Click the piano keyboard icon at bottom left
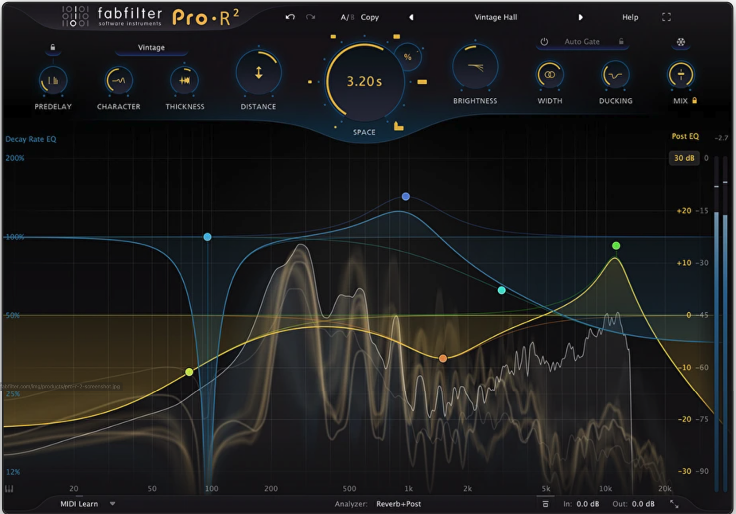 click(x=9, y=489)
